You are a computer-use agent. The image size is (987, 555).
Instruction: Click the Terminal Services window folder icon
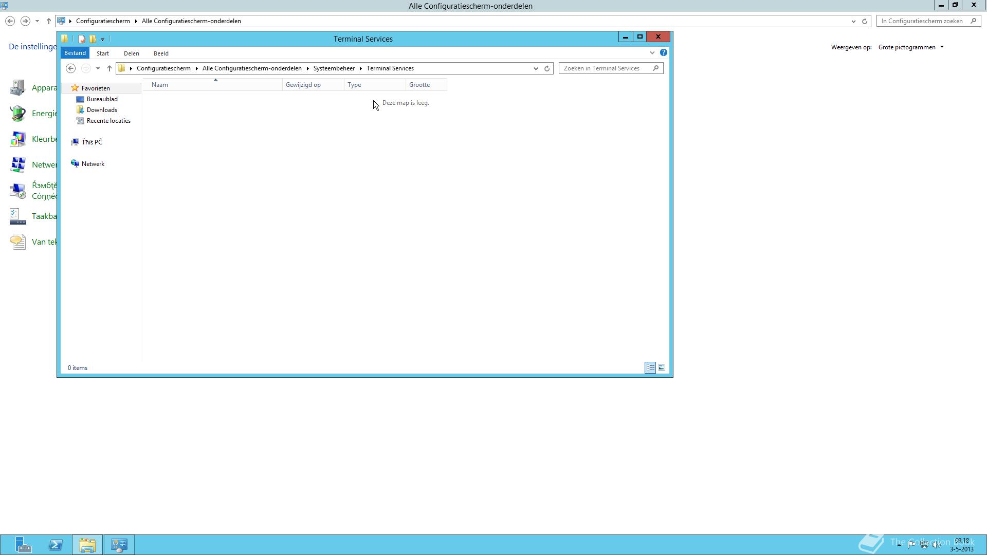click(x=65, y=39)
